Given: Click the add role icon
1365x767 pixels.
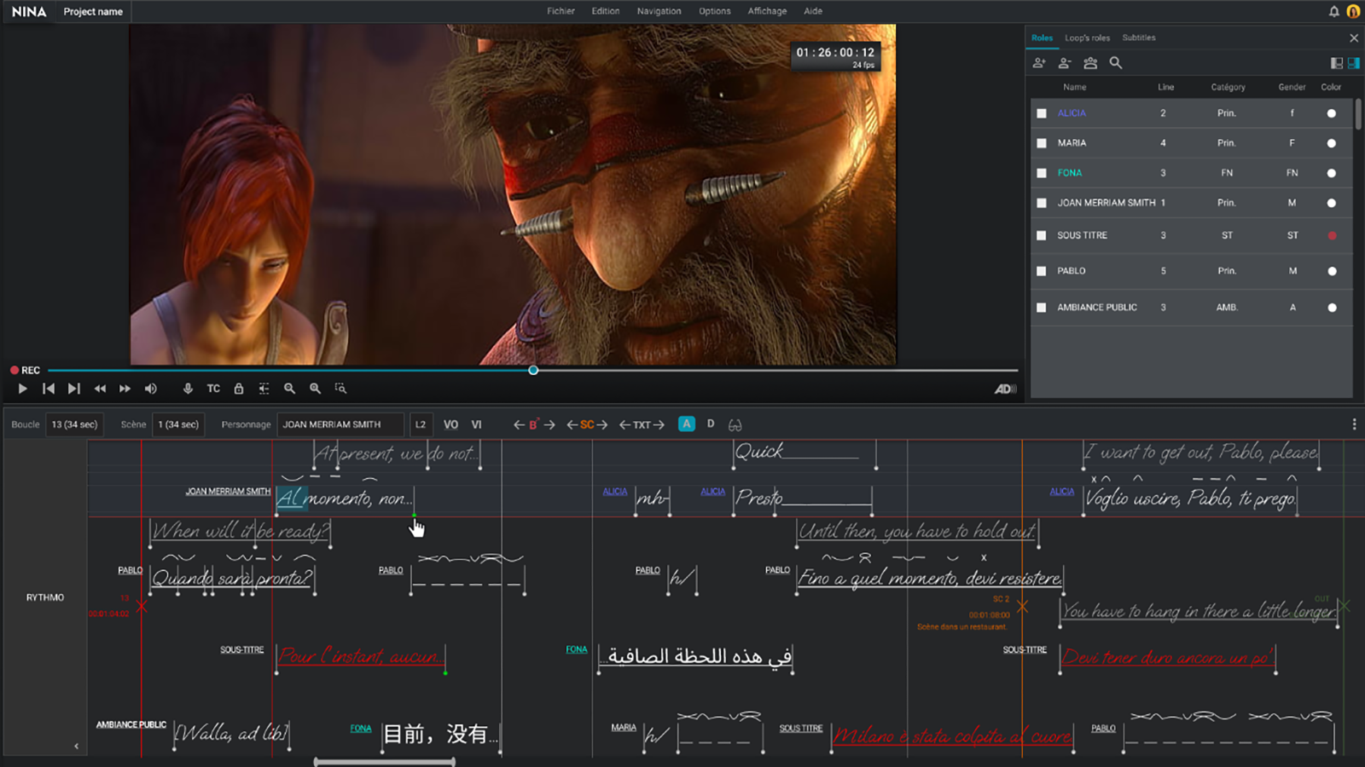Looking at the screenshot, I should 1038,63.
